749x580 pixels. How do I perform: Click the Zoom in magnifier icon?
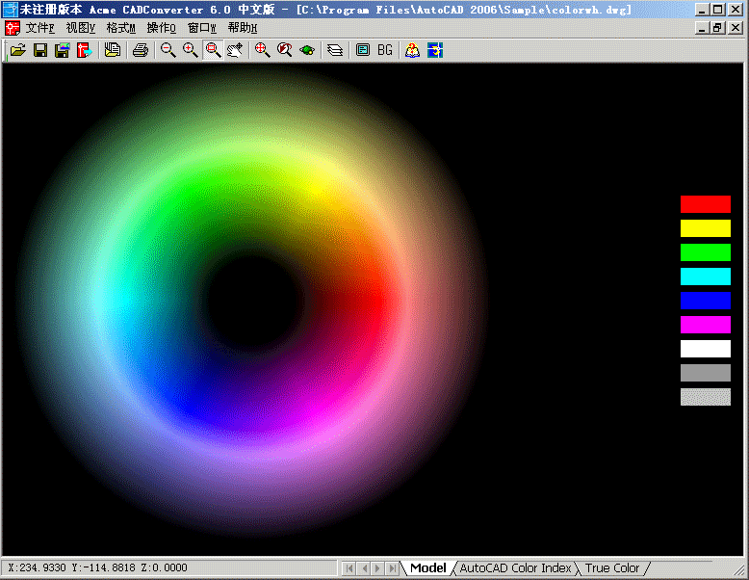(x=190, y=50)
